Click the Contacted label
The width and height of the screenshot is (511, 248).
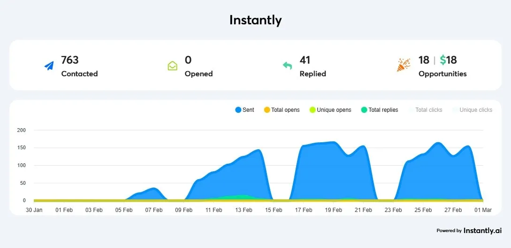[x=79, y=74]
